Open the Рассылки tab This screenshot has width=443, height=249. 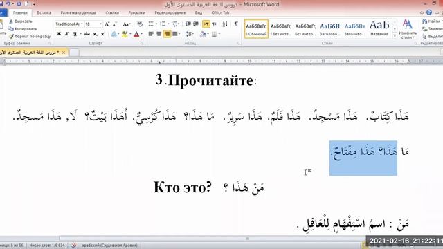click(137, 12)
